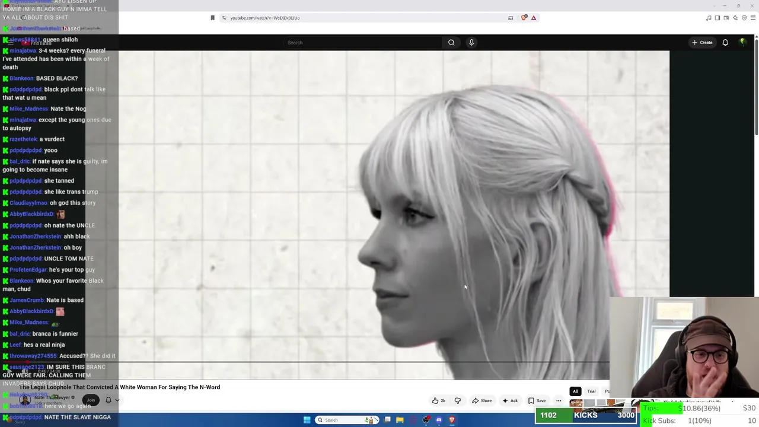
Task: Open the Windows Start menu
Action: tap(307, 420)
